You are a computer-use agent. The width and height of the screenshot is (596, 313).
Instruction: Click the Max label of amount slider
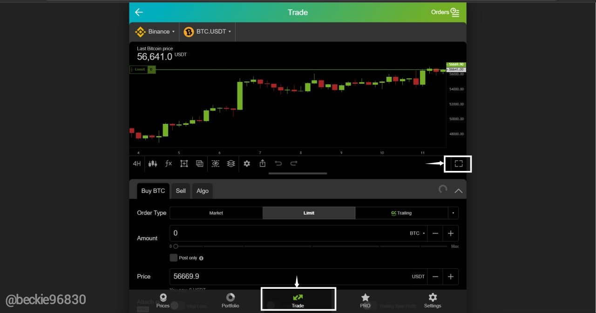(455, 246)
